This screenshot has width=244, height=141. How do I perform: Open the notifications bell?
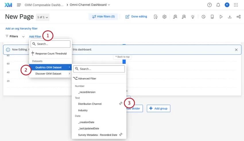pyautogui.click(x=218, y=5)
